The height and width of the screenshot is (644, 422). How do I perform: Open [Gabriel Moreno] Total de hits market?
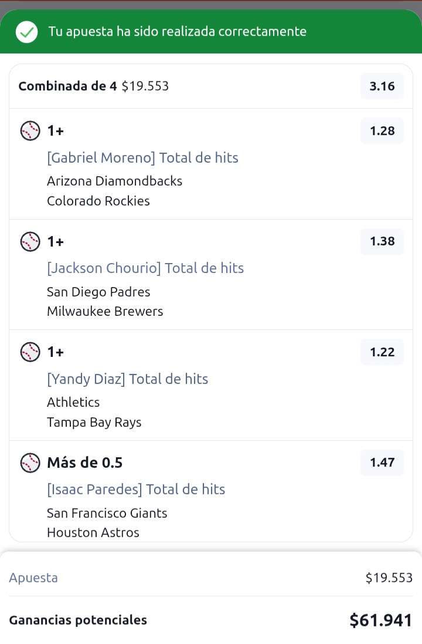[x=142, y=158]
